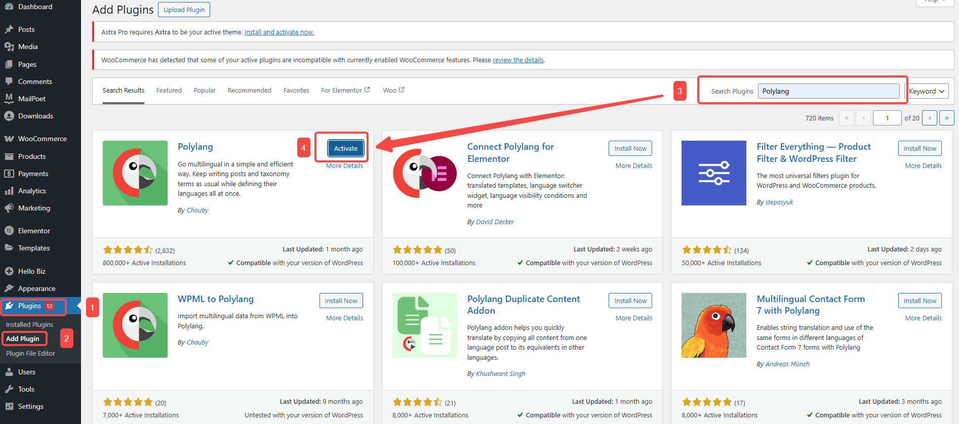
Task: Open Filter Everything plugin blue thumbnail
Action: pyautogui.click(x=714, y=173)
